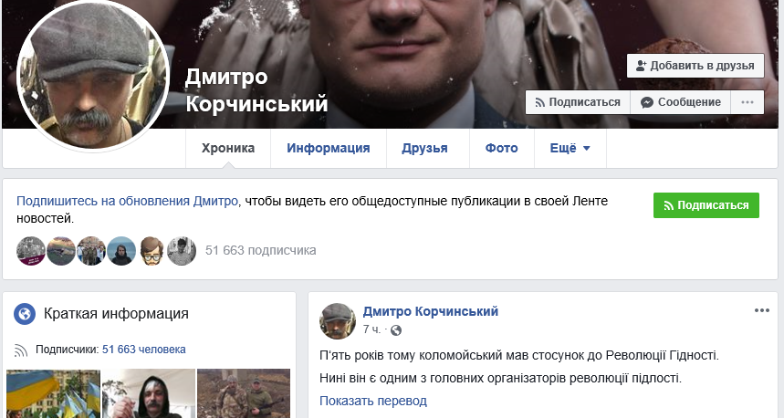This screenshot has height=418, width=784.
Task: Select the Фото tab
Action: point(501,148)
